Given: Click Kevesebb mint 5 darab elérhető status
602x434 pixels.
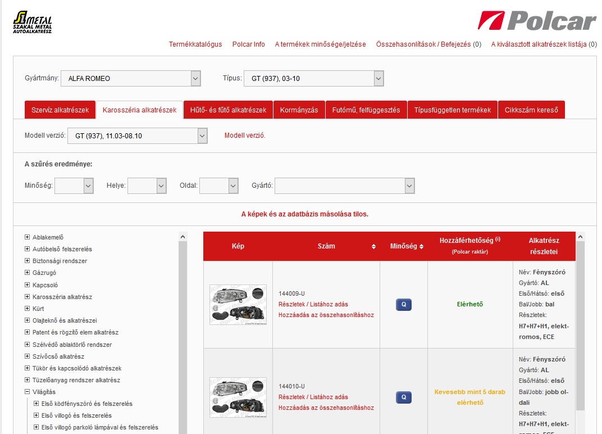Looking at the screenshot, I should point(470,397).
